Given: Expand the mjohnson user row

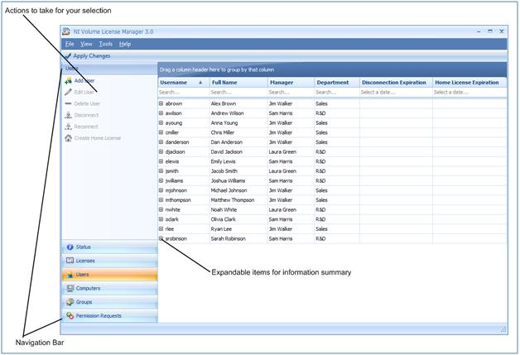Looking at the screenshot, I should pyautogui.click(x=161, y=190).
